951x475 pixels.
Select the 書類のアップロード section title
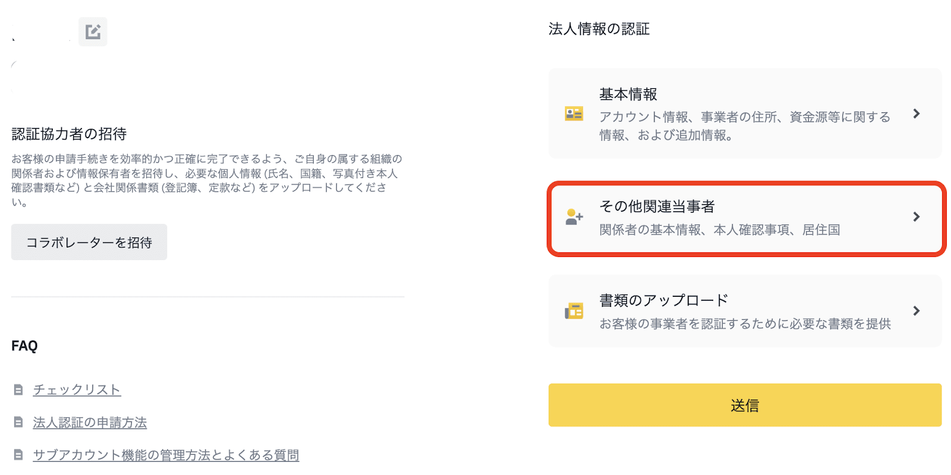663,300
